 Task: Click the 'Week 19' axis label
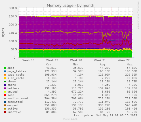[52, 60]
